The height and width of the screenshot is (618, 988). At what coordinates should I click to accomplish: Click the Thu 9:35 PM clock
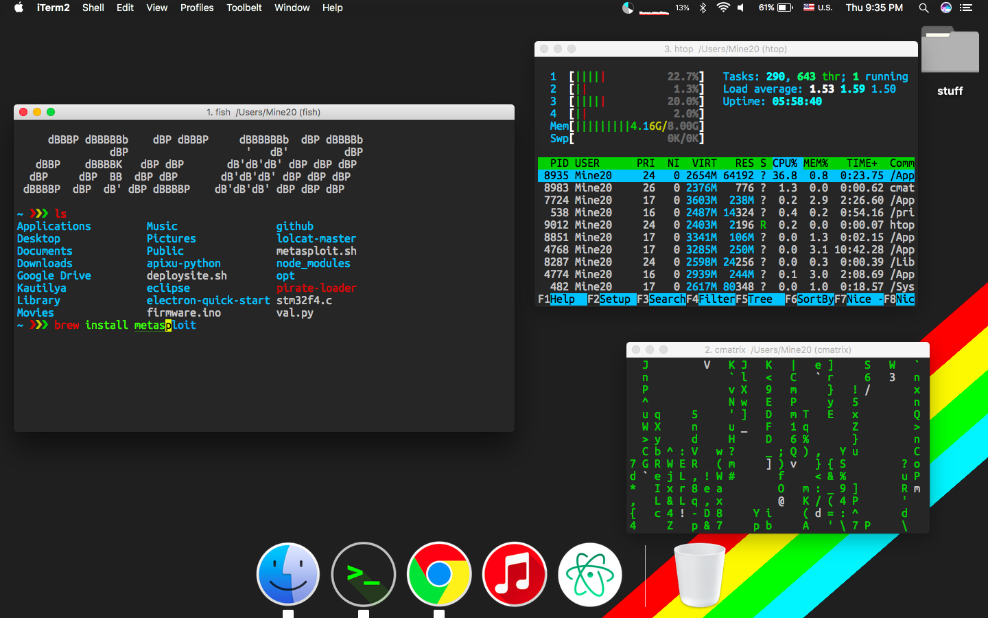[874, 8]
